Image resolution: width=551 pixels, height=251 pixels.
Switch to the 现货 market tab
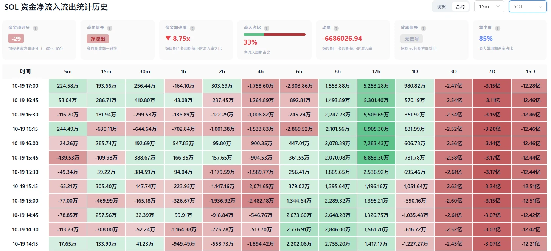[x=441, y=6]
